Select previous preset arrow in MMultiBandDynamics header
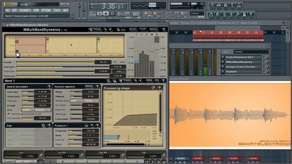The height and width of the screenshot is (164, 292). tap(105, 30)
